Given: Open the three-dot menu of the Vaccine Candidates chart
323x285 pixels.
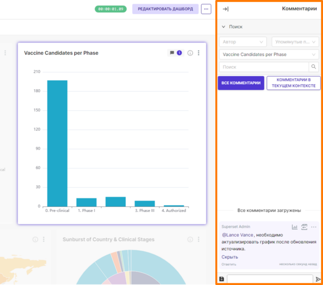Looking at the screenshot, I should tap(199, 53).
